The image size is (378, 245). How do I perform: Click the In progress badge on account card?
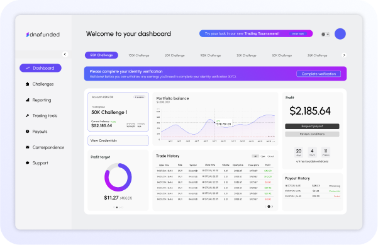[140, 97]
